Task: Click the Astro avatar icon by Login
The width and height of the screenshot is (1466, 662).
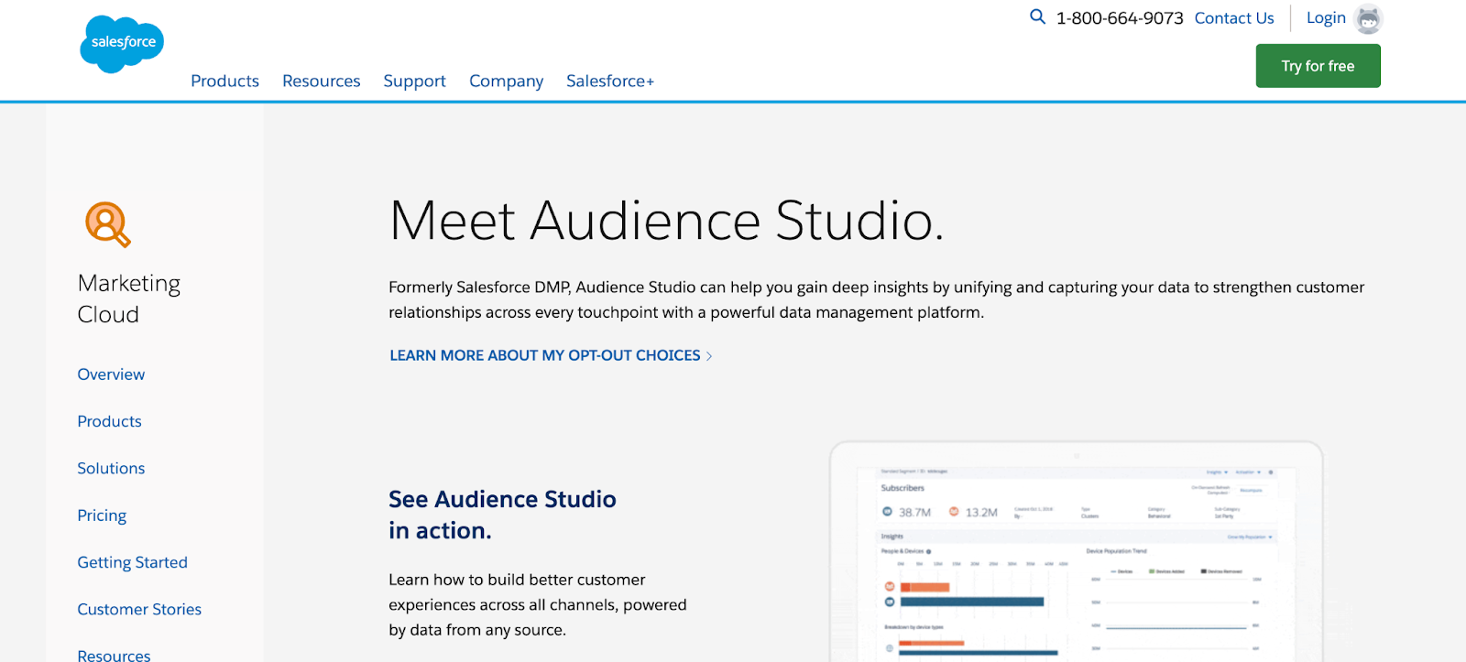Action: pyautogui.click(x=1368, y=18)
